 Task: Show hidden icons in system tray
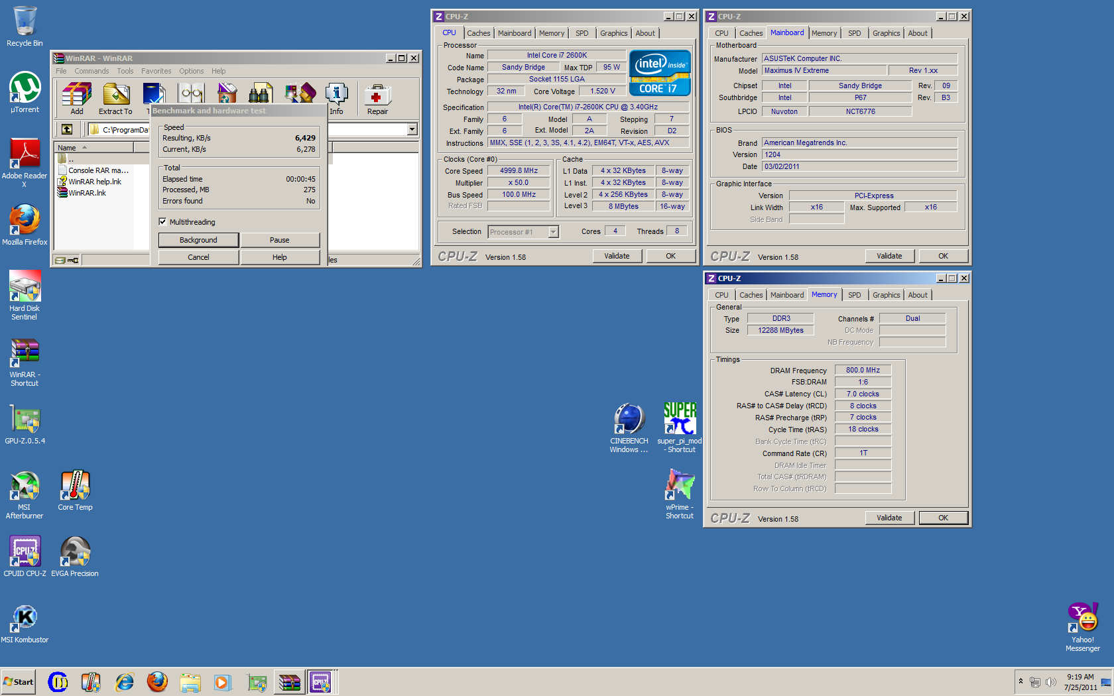pos(1021,681)
